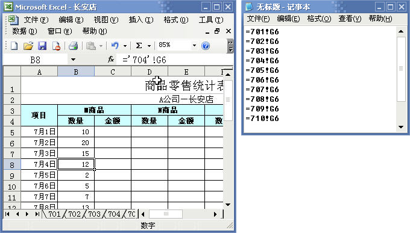Open the 数据(D) menu in Excel
The width and height of the screenshot is (410, 233).
pos(25,31)
